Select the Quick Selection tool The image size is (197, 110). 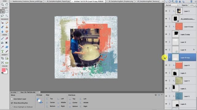point(7,16)
